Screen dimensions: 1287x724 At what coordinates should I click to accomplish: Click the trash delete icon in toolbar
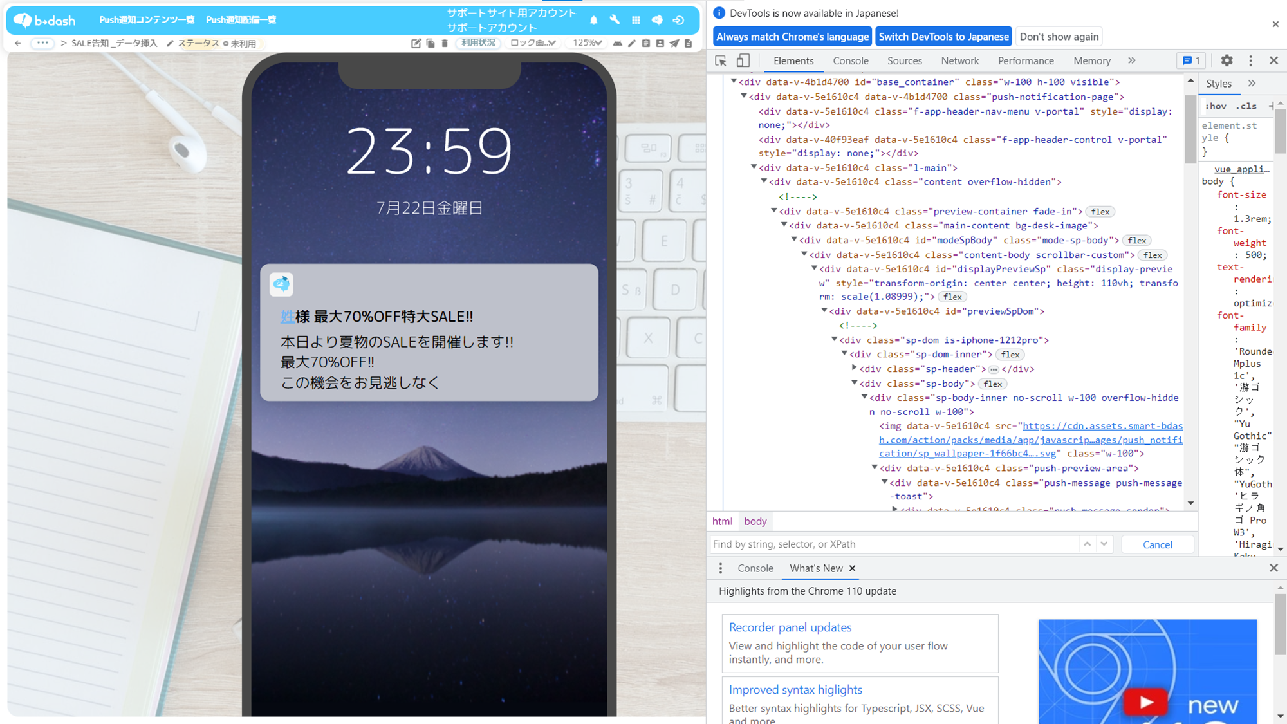click(445, 43)
